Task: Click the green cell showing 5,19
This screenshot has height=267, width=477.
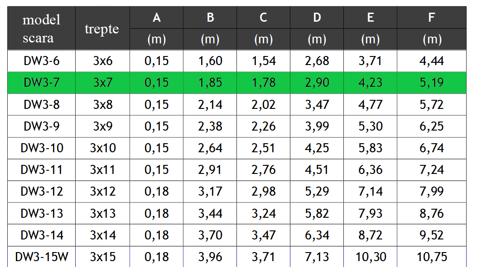Action: (x=431, y=83)
